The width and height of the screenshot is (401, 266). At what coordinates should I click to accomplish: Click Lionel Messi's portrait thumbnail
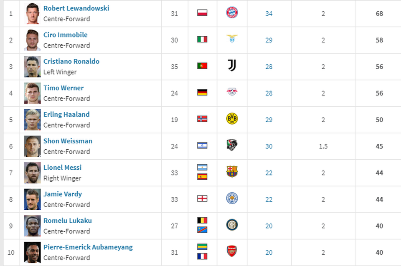33,173
